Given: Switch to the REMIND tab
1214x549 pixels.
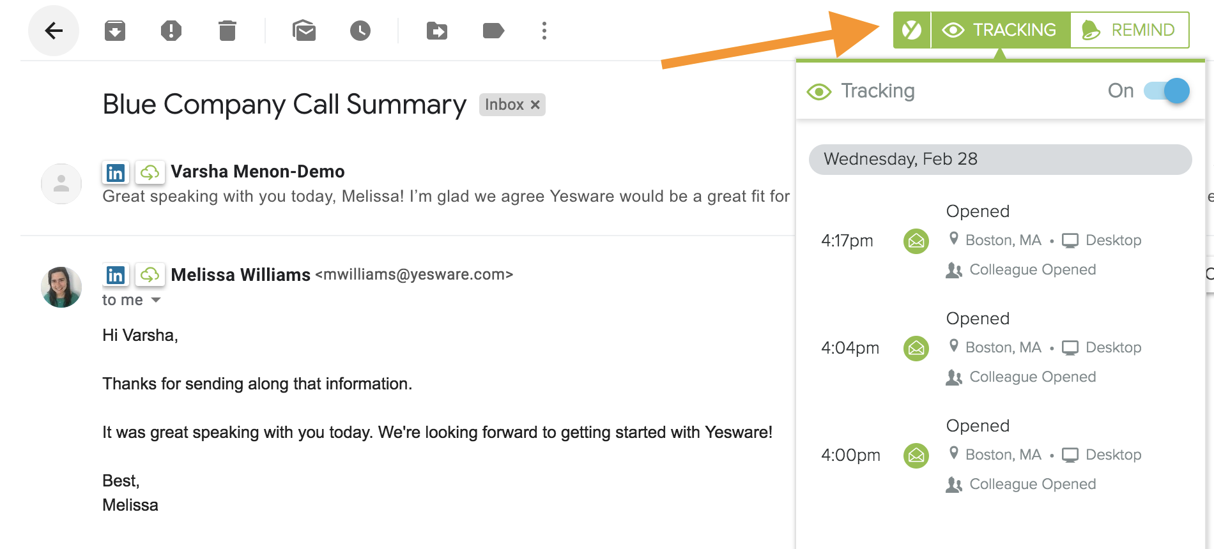Looking at the screenshot, I should click(x=1130, y=30).
